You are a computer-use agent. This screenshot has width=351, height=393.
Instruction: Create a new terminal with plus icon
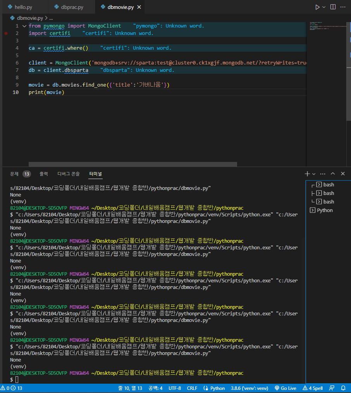[x=307, y=174]
